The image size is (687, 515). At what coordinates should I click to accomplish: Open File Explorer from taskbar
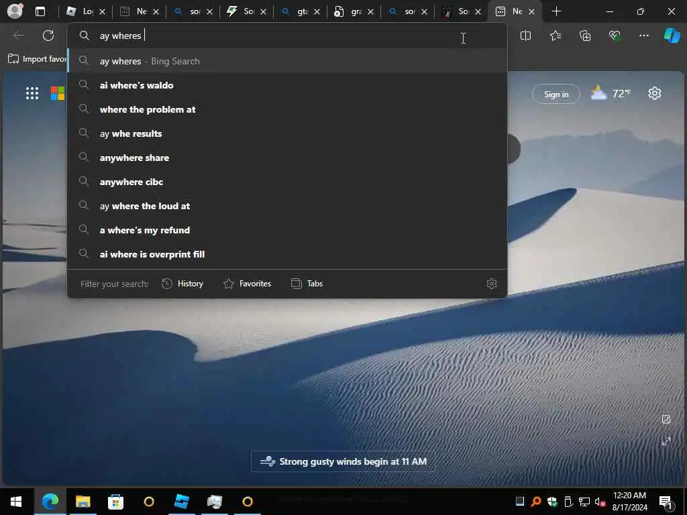(x=83, y=502)
